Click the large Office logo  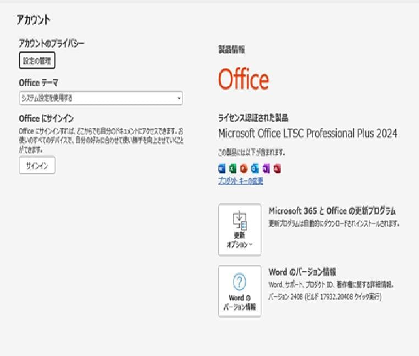point(244,79)
